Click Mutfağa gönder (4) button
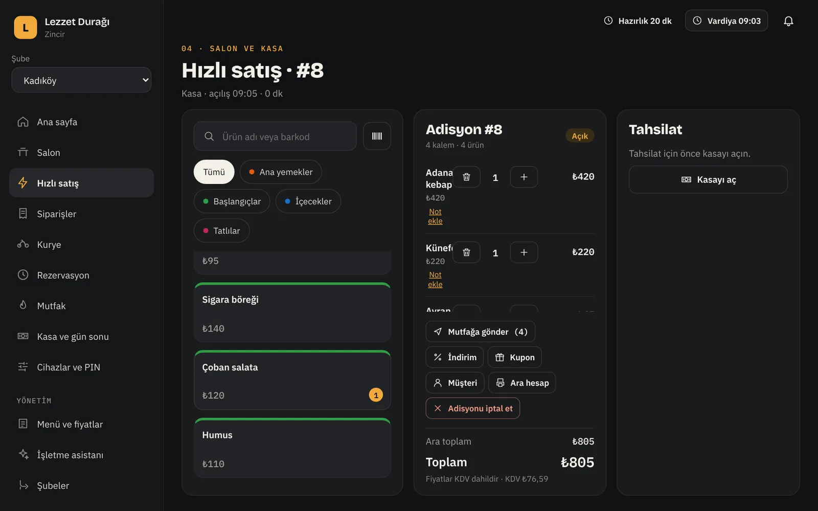Screen dimensions: 818x511 pos(481,332)
